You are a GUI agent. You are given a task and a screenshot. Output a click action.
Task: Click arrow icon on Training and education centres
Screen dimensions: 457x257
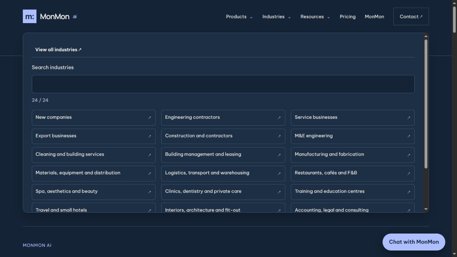[409, 192]
